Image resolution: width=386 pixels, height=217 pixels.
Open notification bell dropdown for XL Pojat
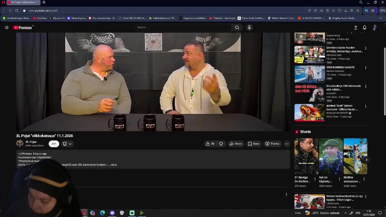(67, 144)
